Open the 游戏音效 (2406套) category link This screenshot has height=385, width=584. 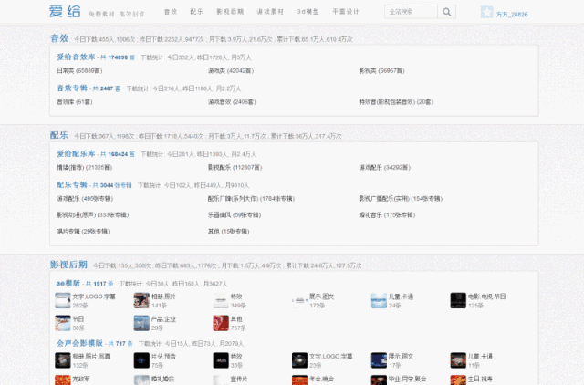coord(232,101)
